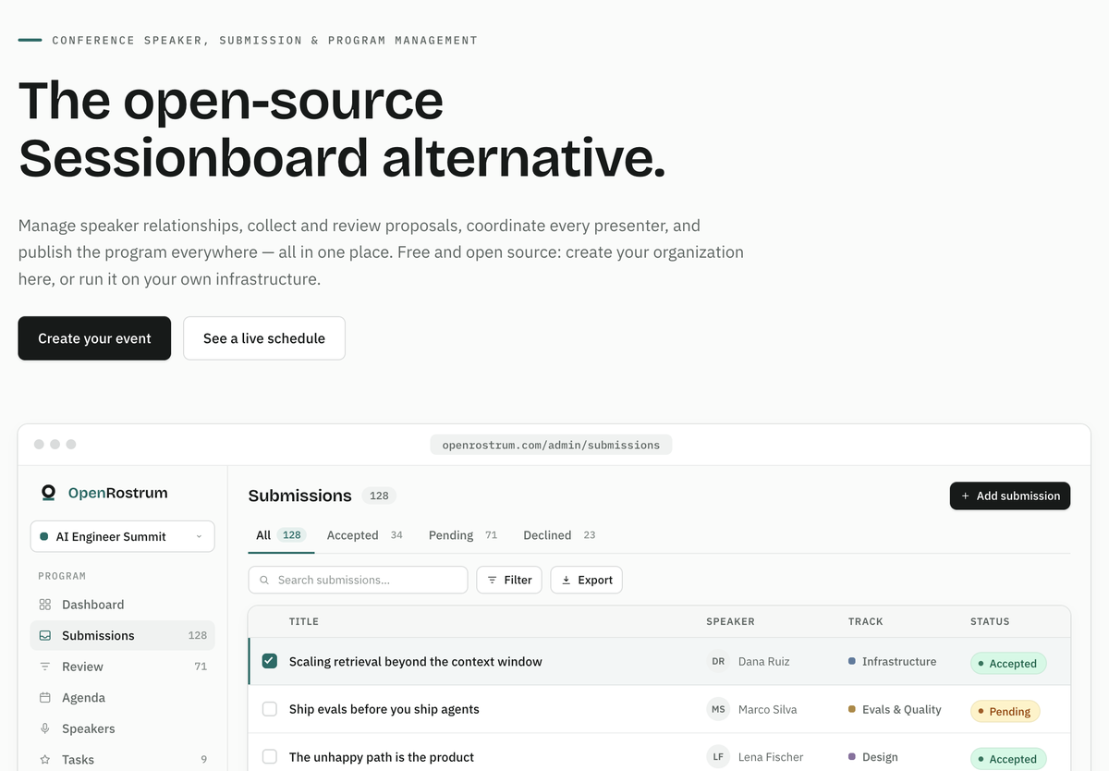Click the OpenRostrum logo icon
The height and width of the screenshot is (771, 1109).
coord(48,493)
